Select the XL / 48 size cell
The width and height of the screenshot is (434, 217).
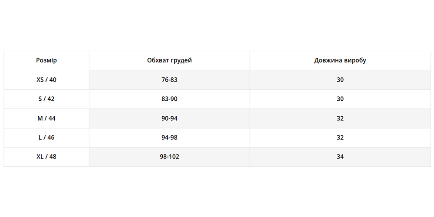(x=46, y=156)
